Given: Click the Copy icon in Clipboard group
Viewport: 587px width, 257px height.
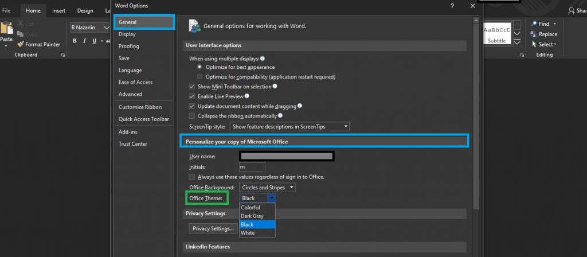Looking at the screenshot, I should (x=20, y=34).
